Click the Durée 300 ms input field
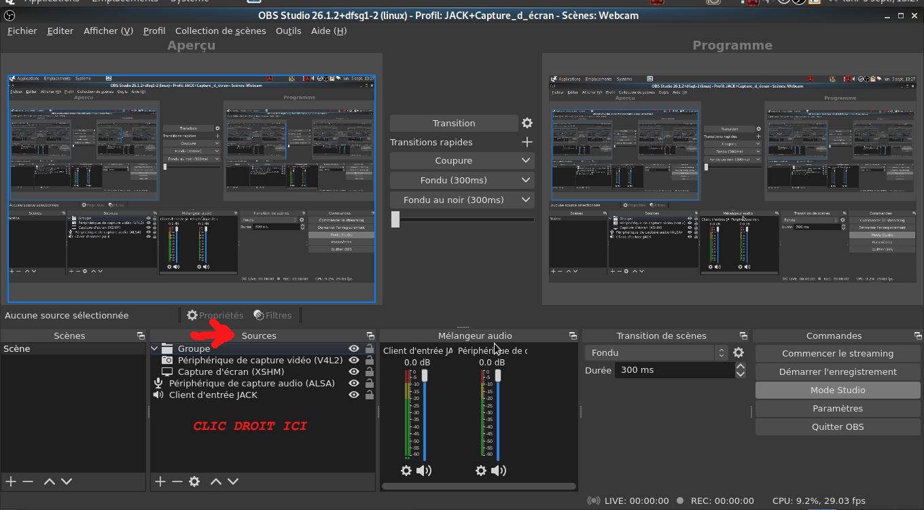This screenshot has height=510, width=924. (x=675, y=370)
